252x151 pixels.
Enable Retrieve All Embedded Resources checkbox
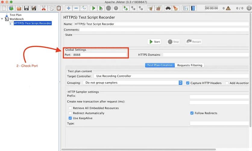point(70,108)
